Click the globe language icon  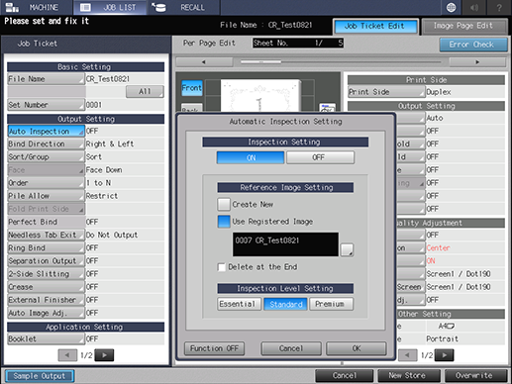pyautogui.click(x=451, y=7)
